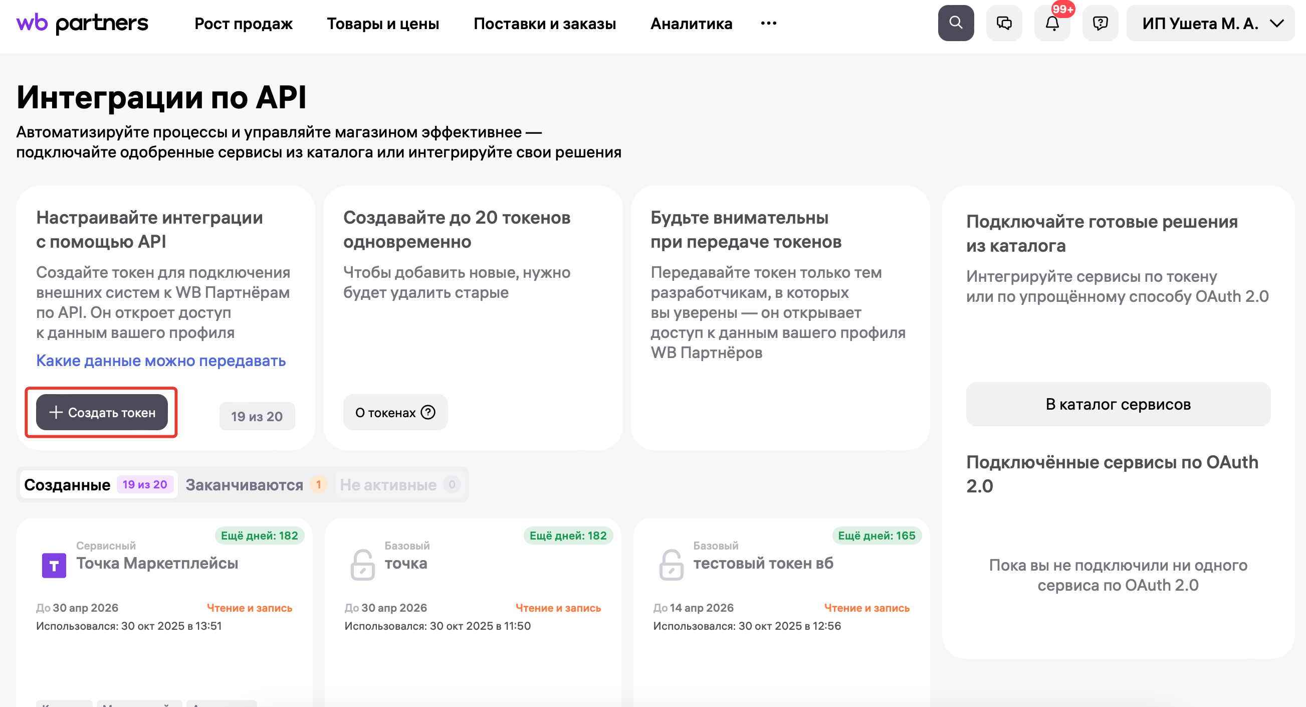Click the padlock icon of точка token
Screen dimensions: 1306x707
click(362, 565)
